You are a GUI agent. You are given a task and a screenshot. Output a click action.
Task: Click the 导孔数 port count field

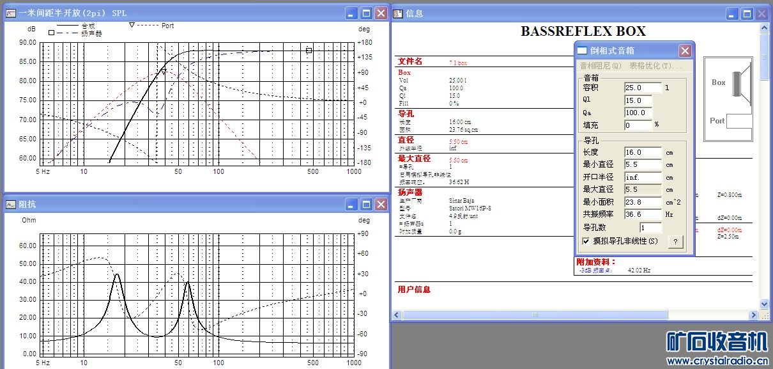[650, 228]
